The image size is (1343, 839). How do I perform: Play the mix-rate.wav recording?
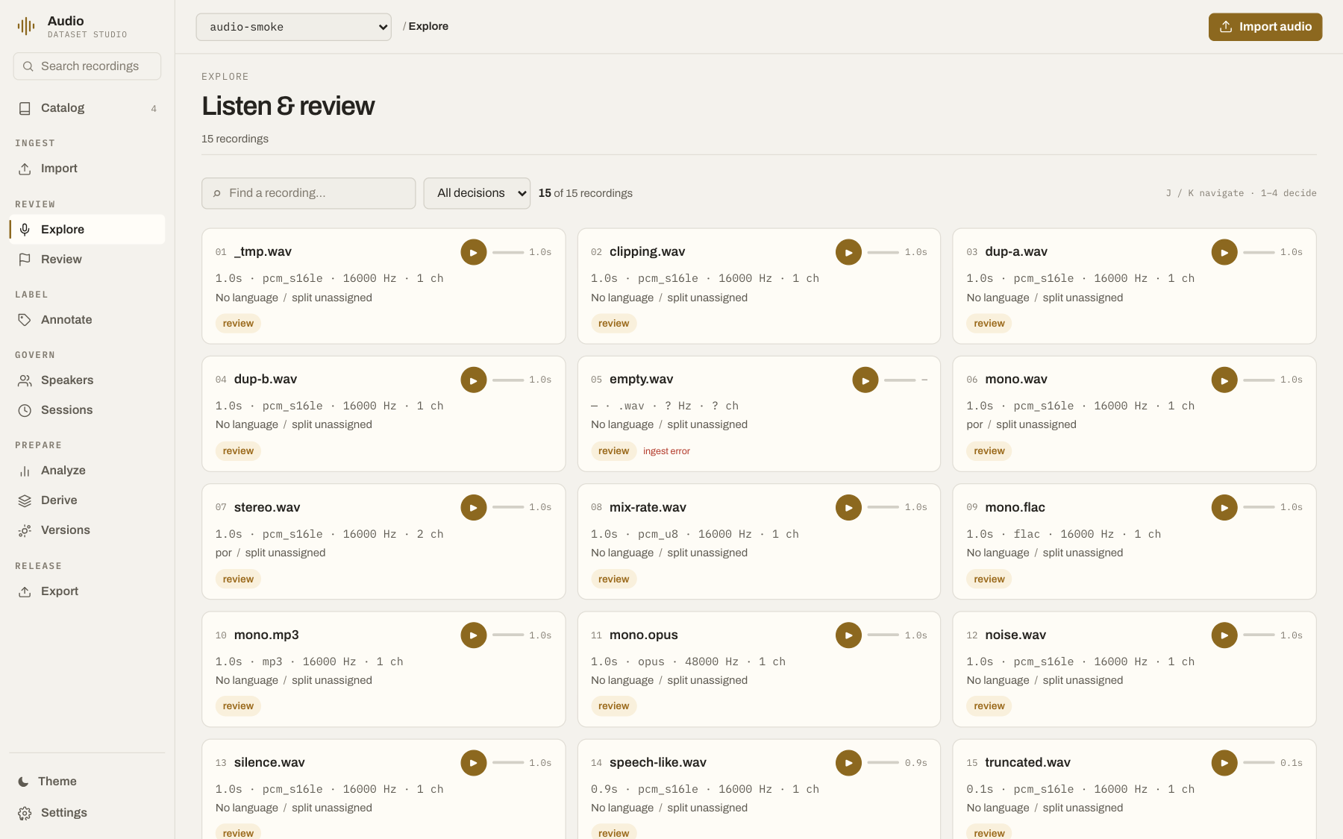848,508
